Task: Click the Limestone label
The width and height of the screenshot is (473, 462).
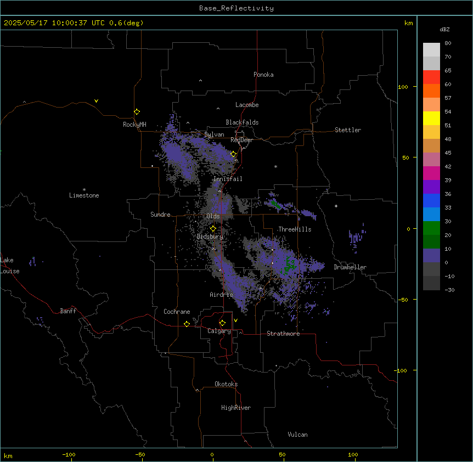Action: pyautogui.click(x=84, y=195)
